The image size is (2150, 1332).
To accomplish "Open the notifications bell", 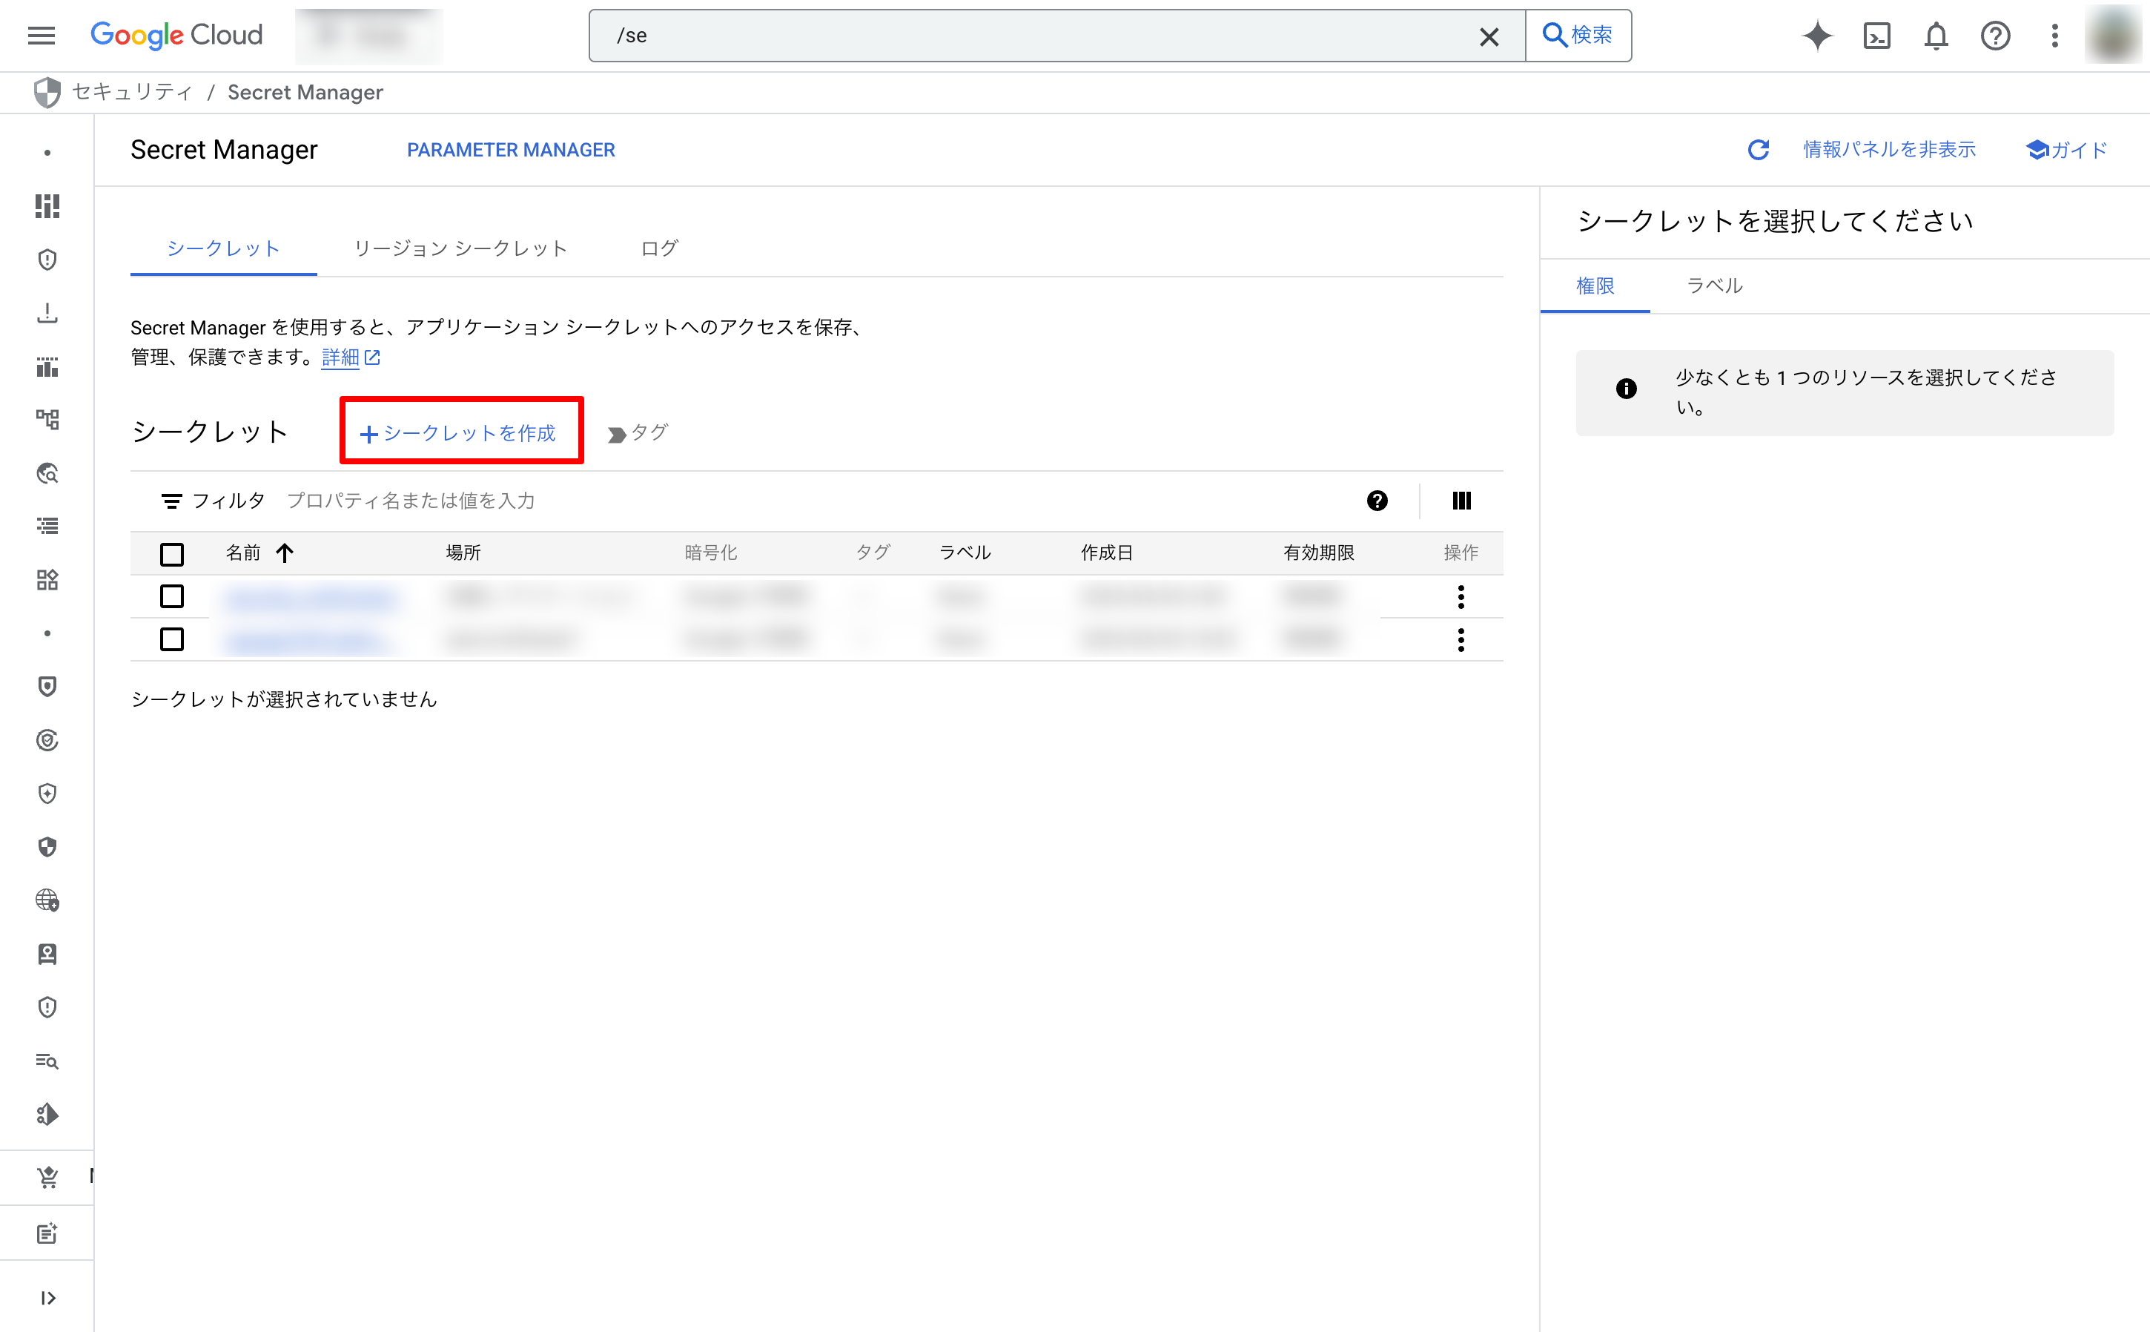I will pyautogui.click(x=1935, y=36).
